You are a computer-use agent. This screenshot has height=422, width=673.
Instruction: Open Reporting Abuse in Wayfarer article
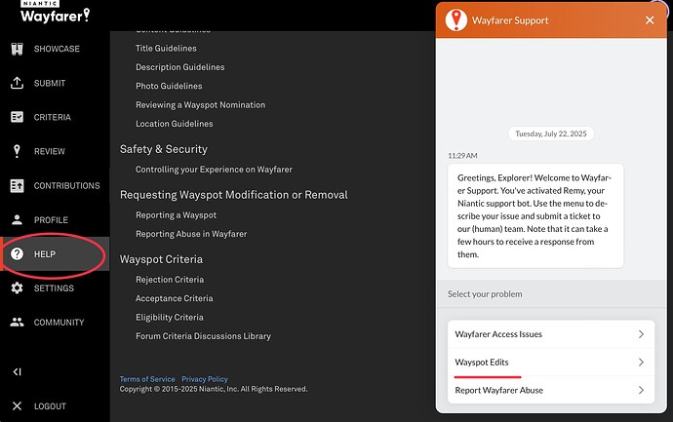191,234
